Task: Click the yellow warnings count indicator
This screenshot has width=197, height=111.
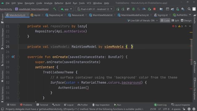Action: pyautogui.click(x=180, y=26)
